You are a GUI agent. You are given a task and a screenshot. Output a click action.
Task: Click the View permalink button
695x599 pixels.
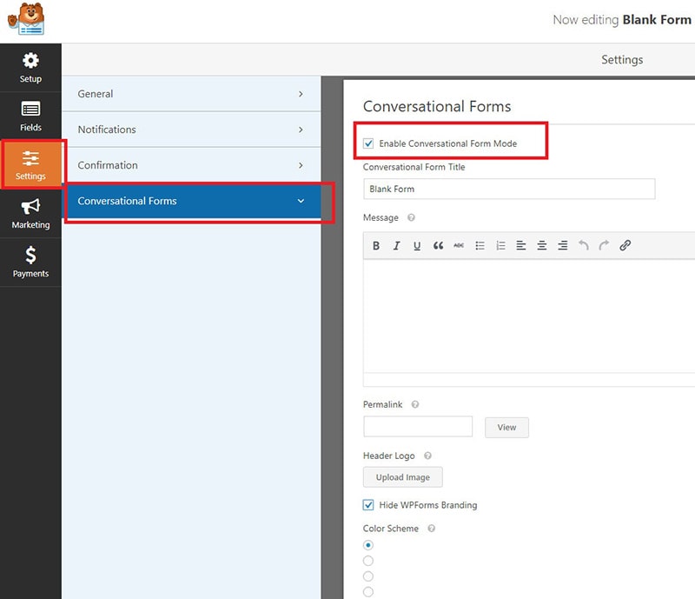pos(506,427)
